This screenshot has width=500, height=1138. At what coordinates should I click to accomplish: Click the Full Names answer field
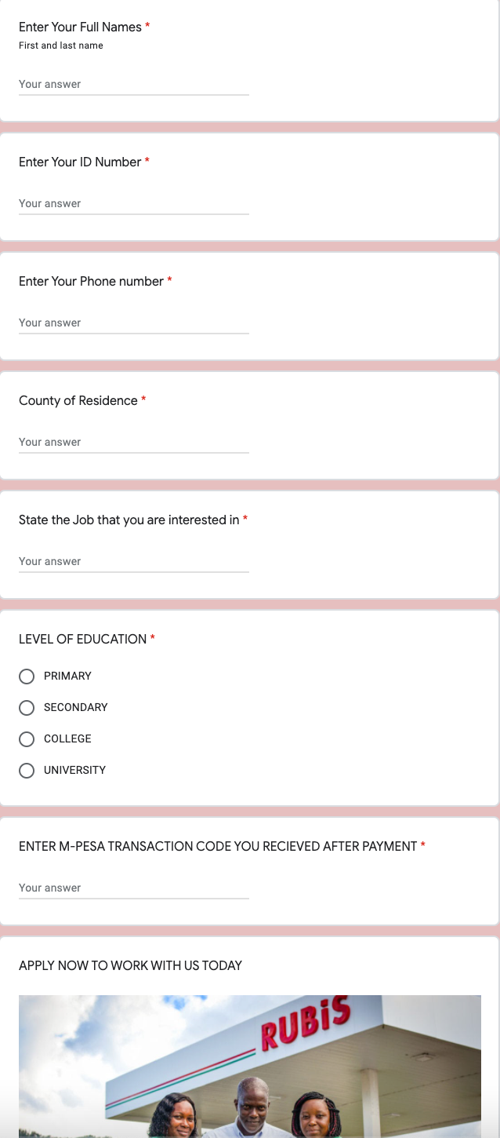click(134, 85)
